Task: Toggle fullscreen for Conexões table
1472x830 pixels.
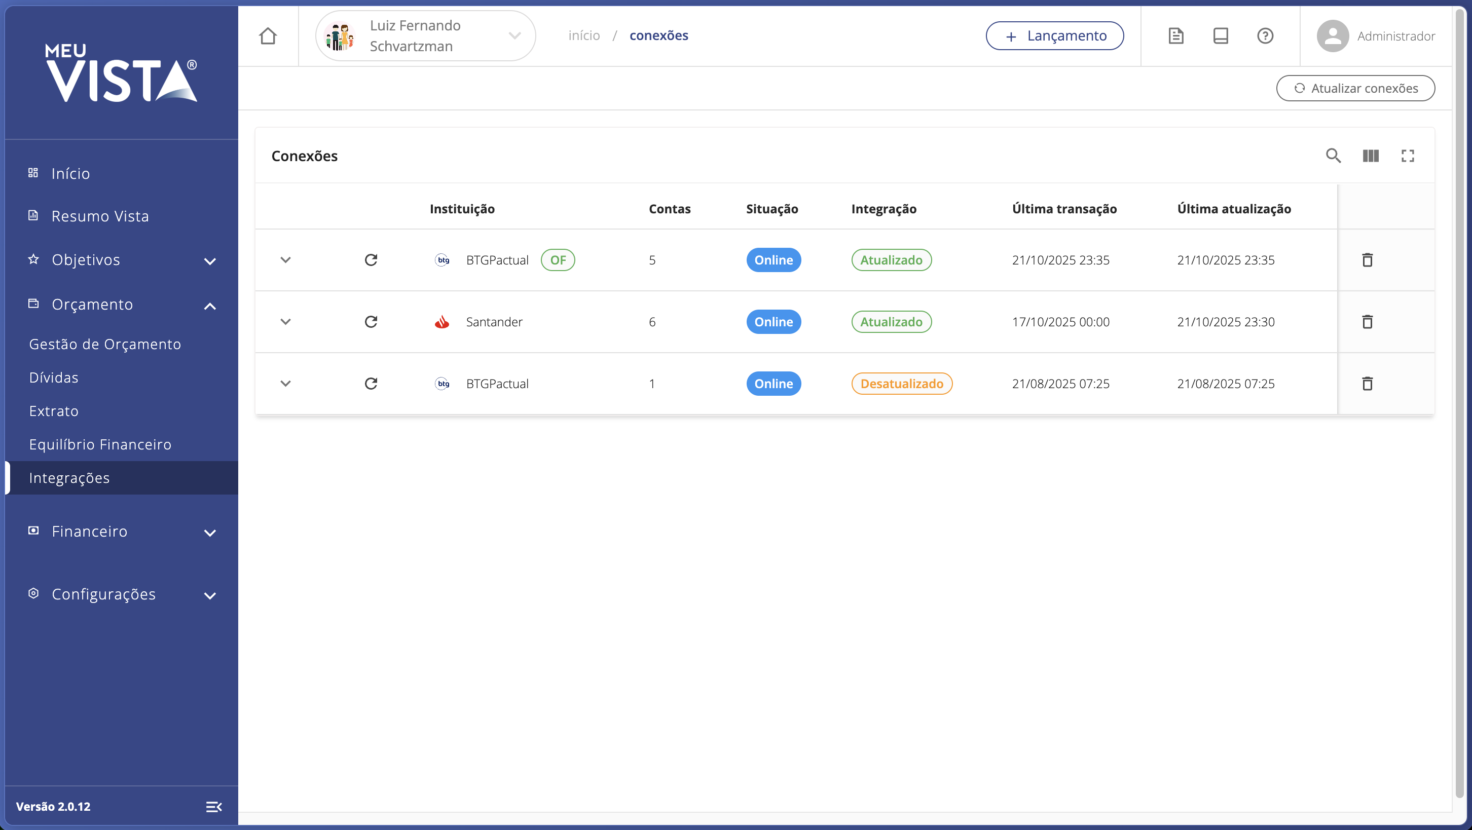Action: [1408, 156]
